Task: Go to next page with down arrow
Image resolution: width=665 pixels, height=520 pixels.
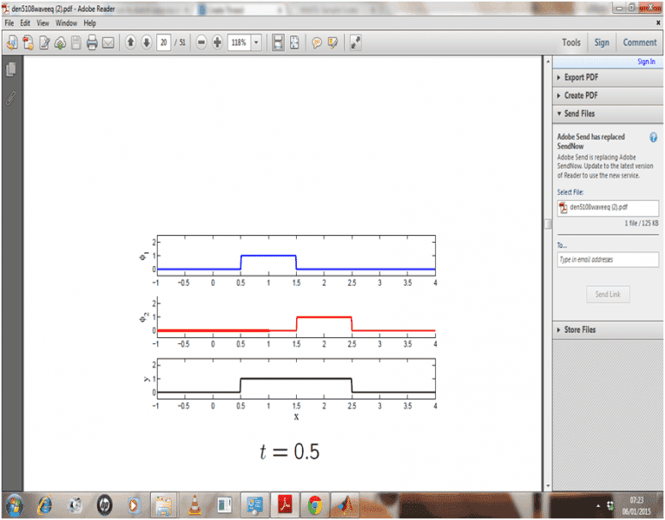Action: pos(146,42)
